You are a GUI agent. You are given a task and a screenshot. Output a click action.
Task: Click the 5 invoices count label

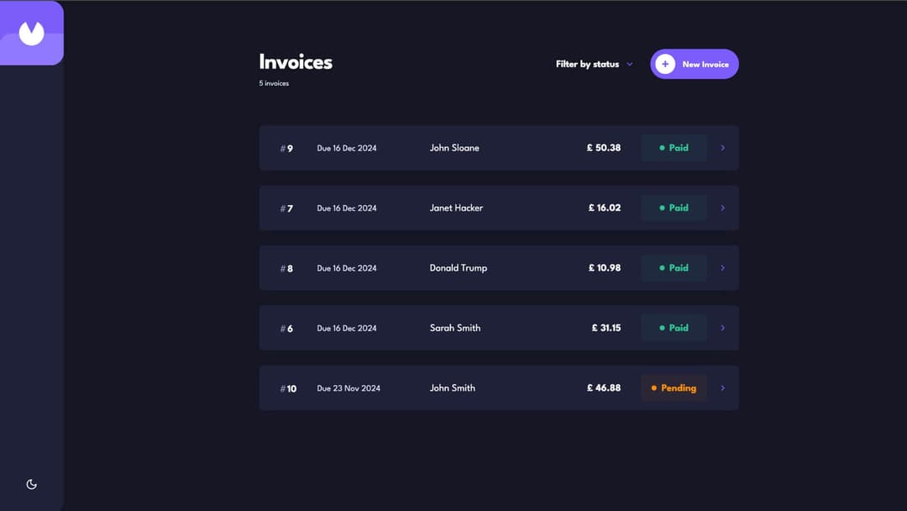(273, 83)
